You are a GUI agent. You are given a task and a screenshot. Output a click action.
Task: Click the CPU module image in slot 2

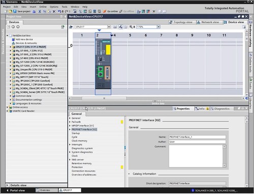point(103,63)
